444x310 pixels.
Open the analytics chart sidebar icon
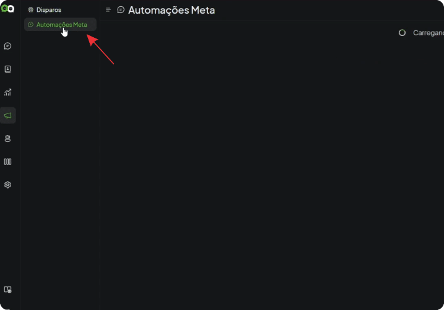click(7, 92)
